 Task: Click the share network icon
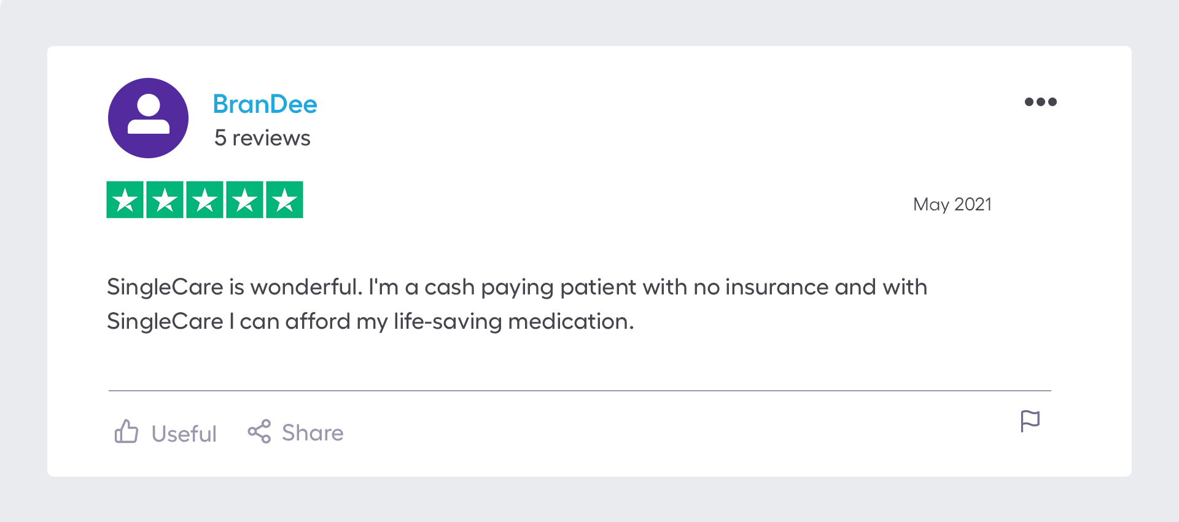259,432
